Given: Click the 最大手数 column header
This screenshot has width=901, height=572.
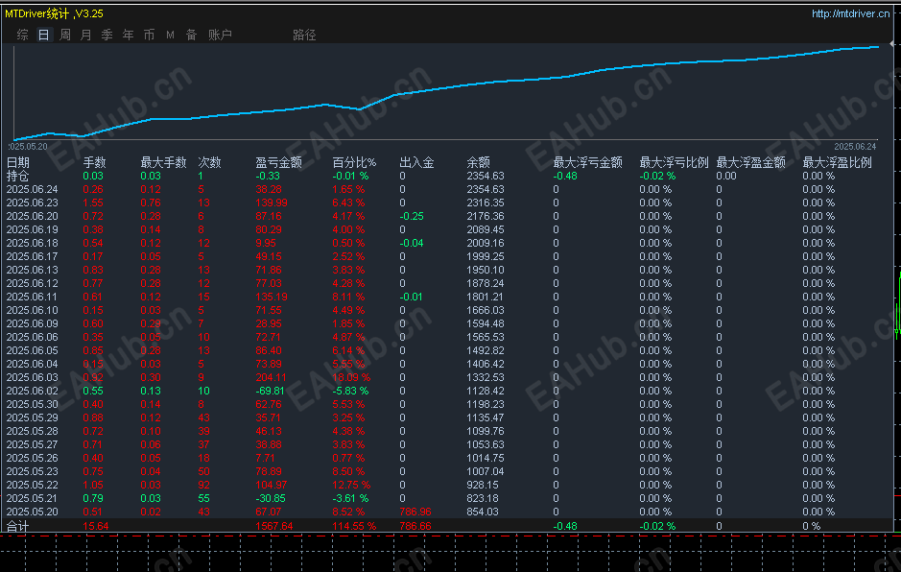Looking at the screenshot, I should click(164, 163).
